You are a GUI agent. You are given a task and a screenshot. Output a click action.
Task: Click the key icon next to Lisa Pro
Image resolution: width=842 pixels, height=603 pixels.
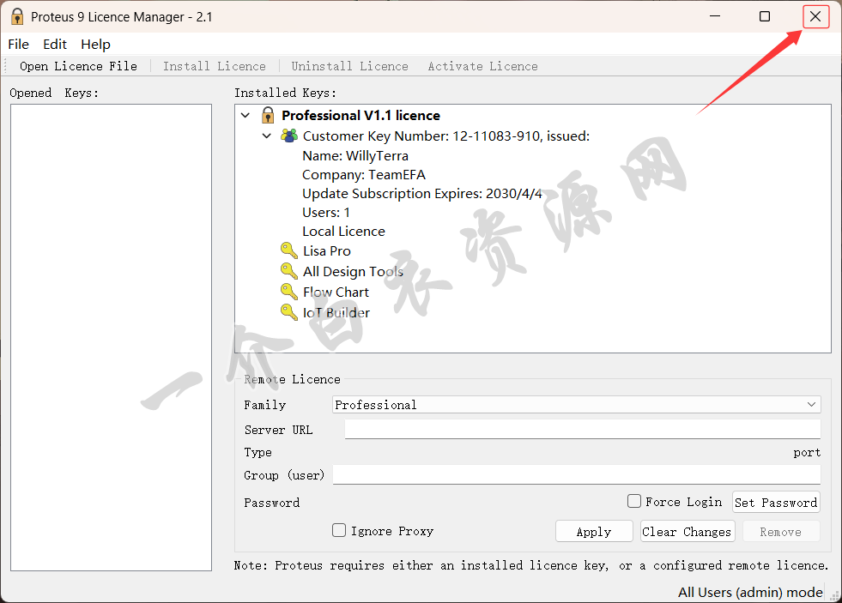click(x=289, y=250)
